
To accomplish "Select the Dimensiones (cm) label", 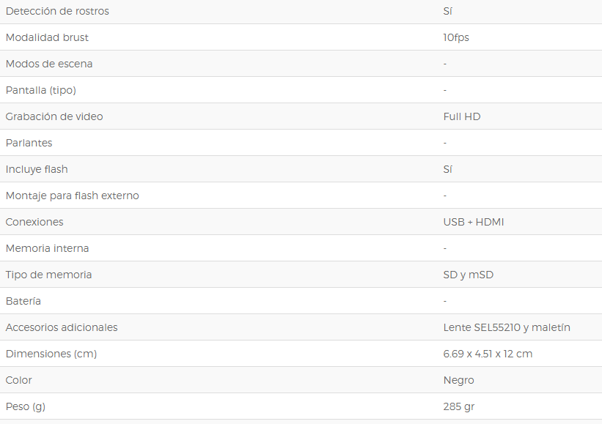I will coord(51,354).
